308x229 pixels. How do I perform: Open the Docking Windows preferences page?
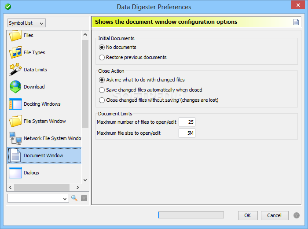point(44,104)
